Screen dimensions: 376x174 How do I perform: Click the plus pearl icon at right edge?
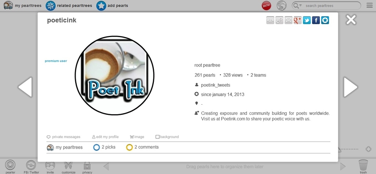[368, 149]
